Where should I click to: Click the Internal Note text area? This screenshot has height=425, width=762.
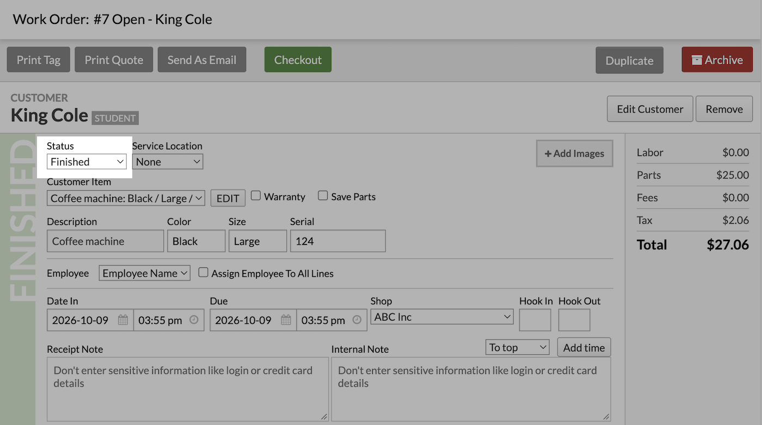(x=471, y=389)
